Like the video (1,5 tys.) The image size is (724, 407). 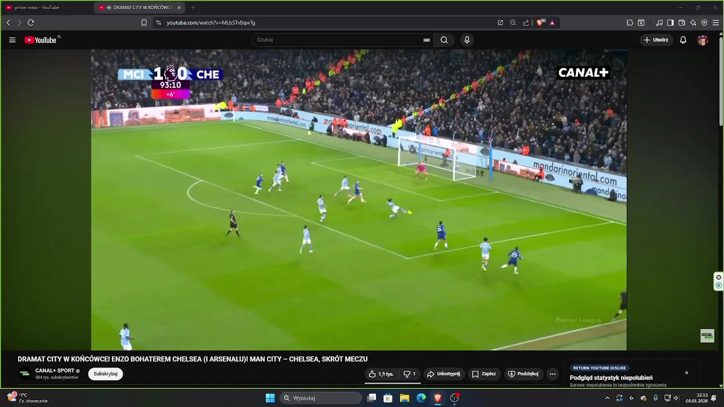click(x=381, y=374)
